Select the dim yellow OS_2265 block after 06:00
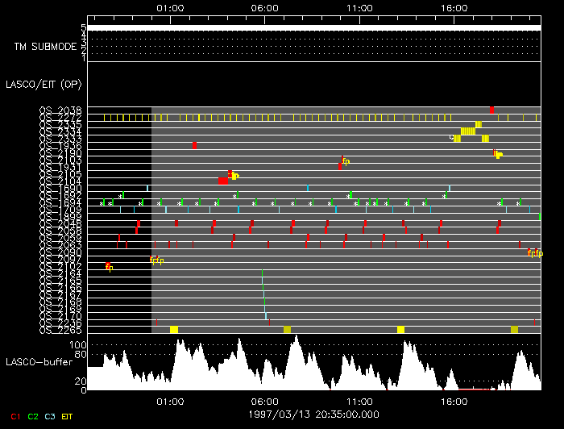 287,329
